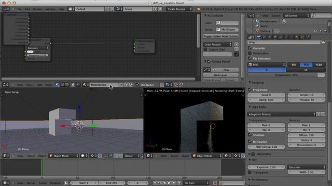Enable Transparent film checkbox
This screenshot has height=186, width=332.
pyautogui.click(x=250, y=172)
